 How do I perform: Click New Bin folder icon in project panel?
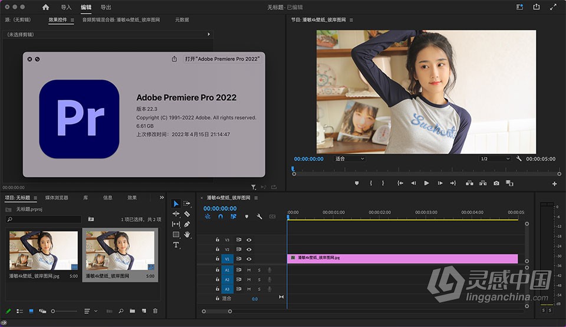pos(132,310)
